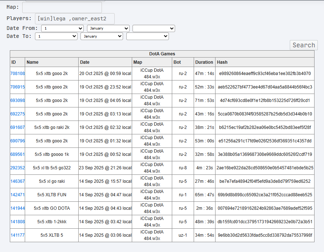Viewport: 324px width, 252px height.
Task: Open game ID 141177 link
Action: click(x=17, y=235)
